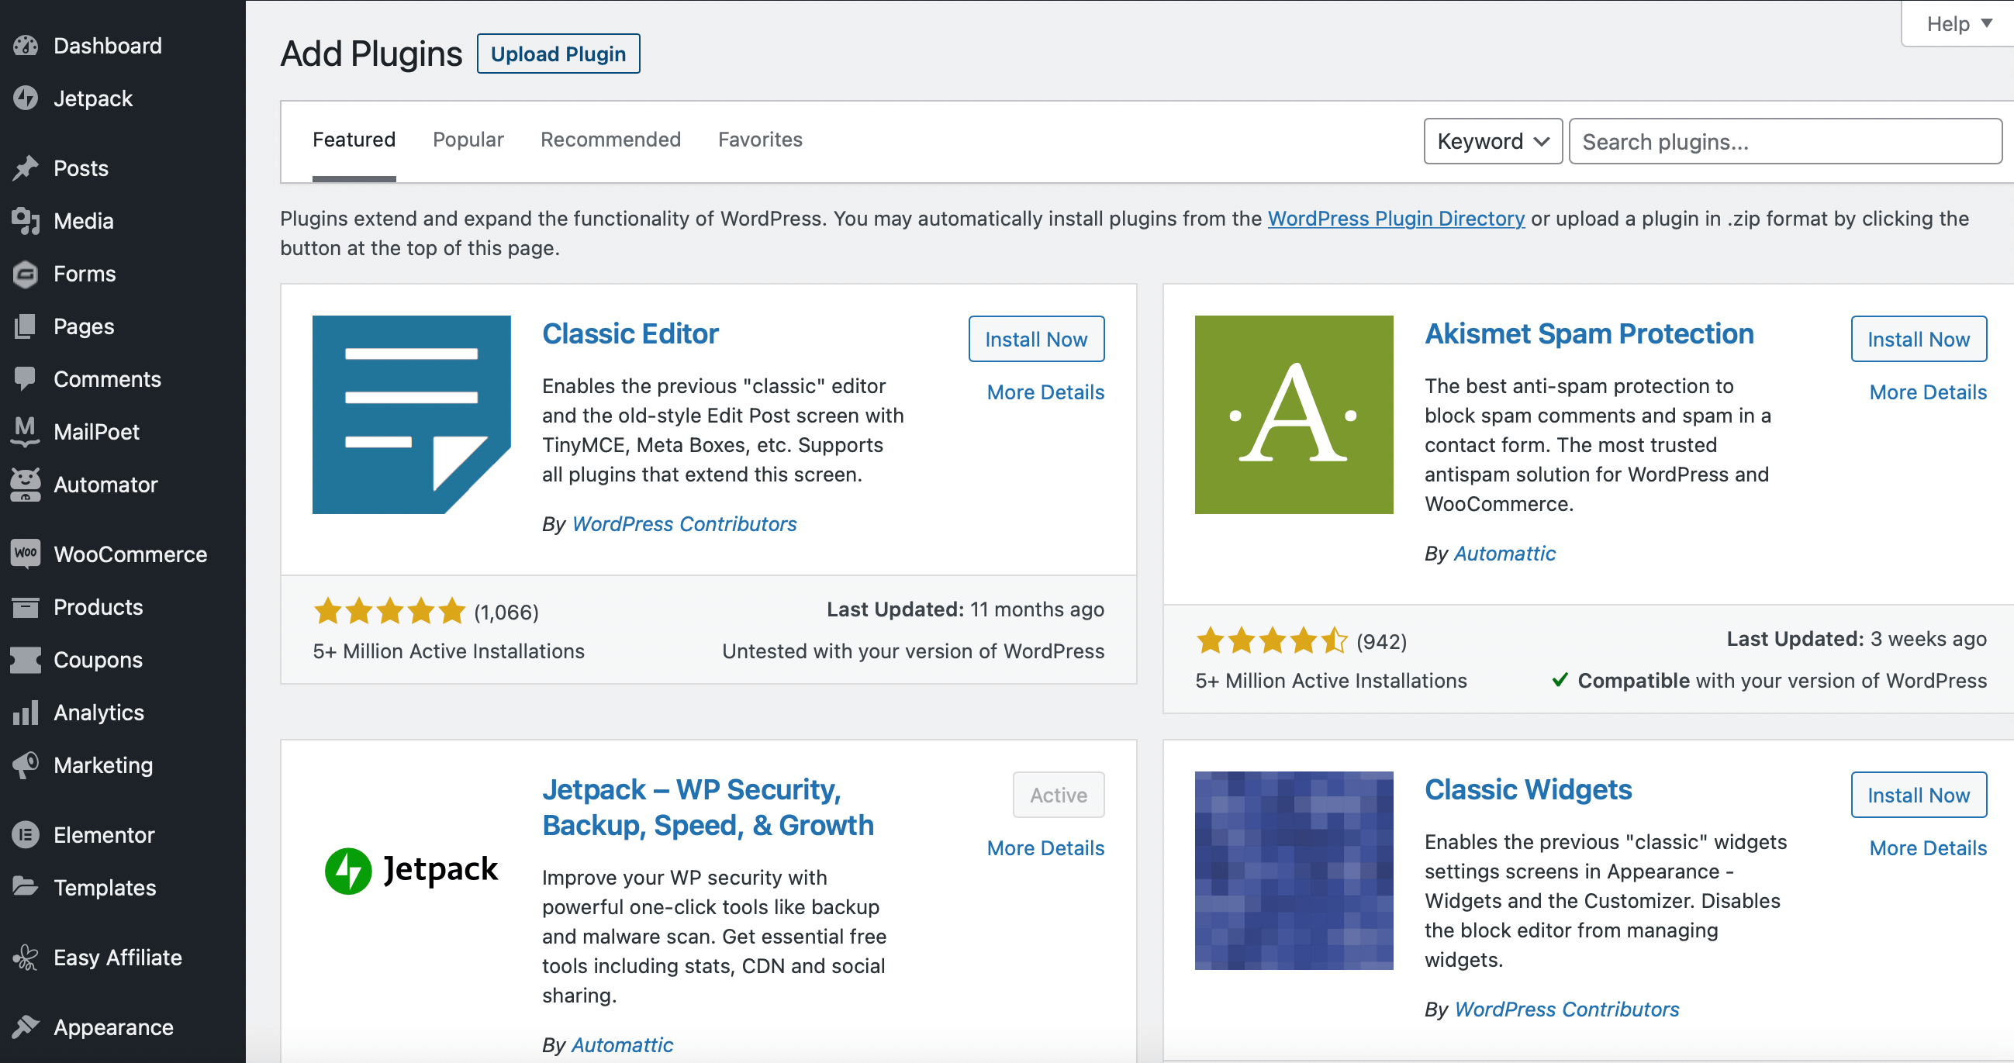Click the Akismet green A thumbnail
The width and height of the screenshot is (2014, 1063).
click(1293, 414)
